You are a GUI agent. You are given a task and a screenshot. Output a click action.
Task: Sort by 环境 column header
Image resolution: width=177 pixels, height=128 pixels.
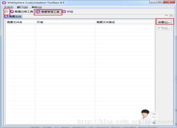[x=65, y=22]
